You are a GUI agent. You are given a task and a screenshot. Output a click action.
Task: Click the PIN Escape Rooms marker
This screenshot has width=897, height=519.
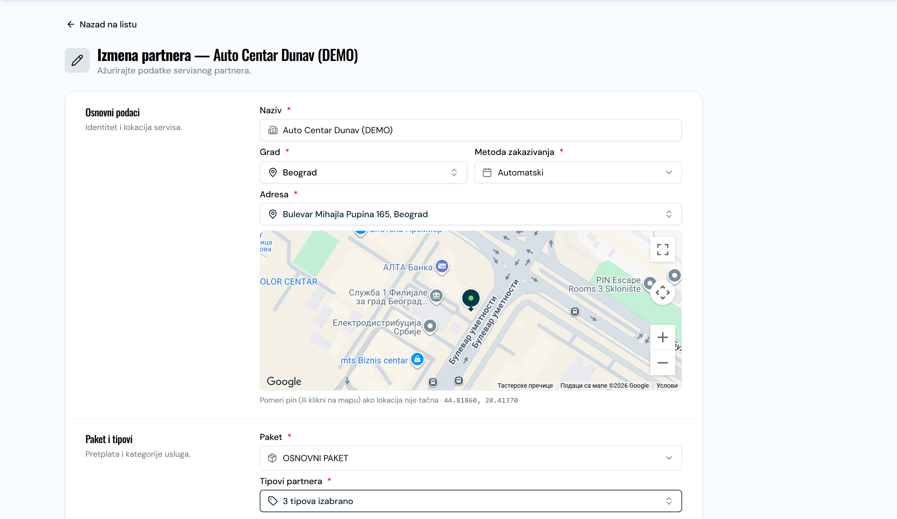[649, 283]
